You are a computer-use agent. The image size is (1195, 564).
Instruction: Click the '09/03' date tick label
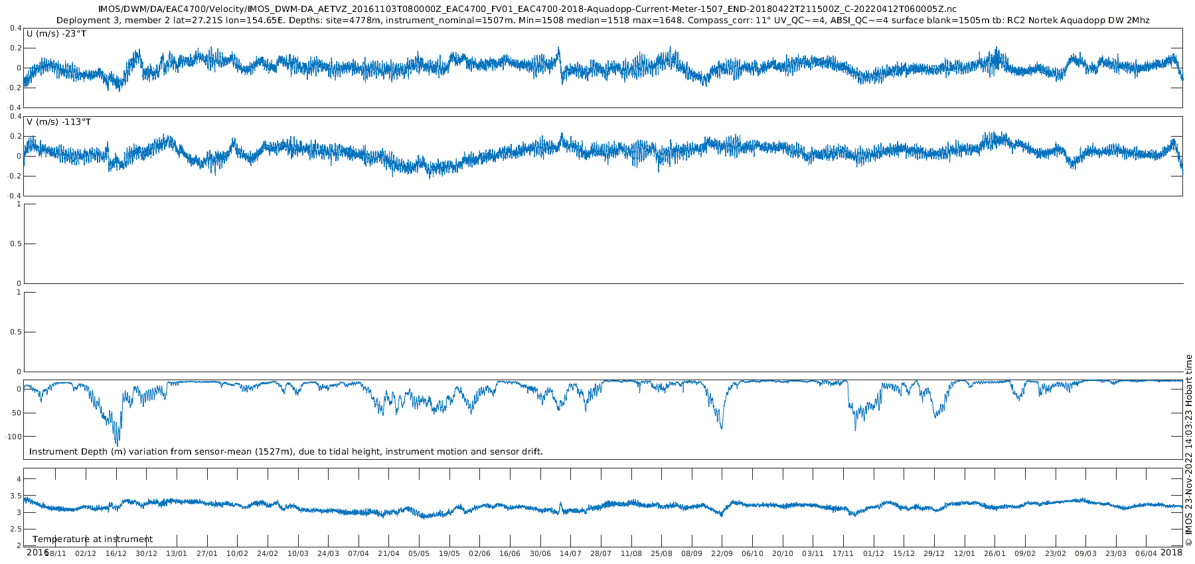coord(1086,553)
